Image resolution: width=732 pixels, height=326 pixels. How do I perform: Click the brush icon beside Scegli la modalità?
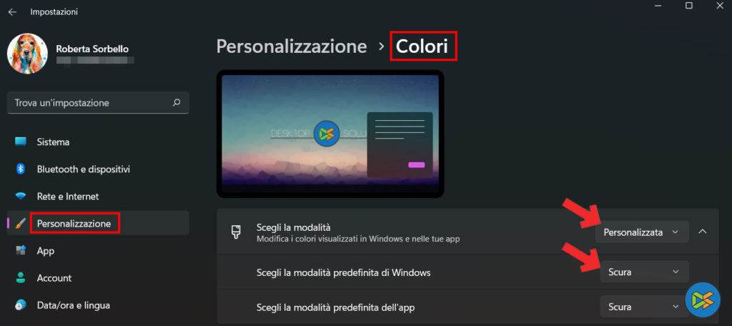coord(236,232)
